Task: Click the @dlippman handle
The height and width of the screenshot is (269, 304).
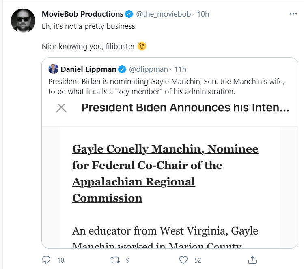Action: click(148, 69)
